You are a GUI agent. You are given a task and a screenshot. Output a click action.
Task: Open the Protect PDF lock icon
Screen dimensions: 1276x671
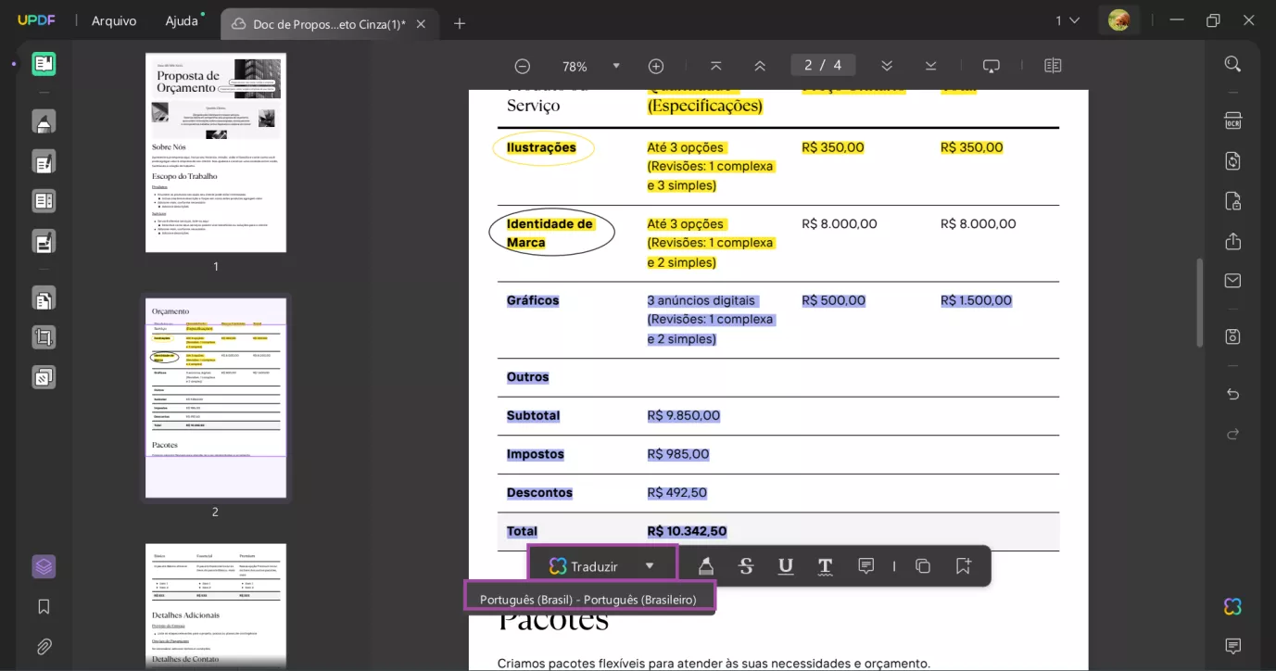(1232, 201)
